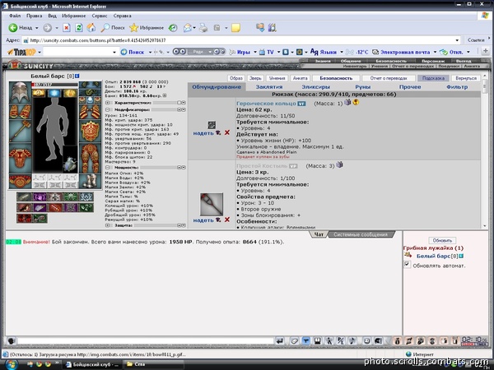Expand the Защита section
This screenshot has width=494, height=370.
point(107,225)
